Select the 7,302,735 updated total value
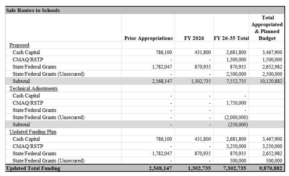The height and width of the screenshot is (176, 289). [x=235, y=168]
